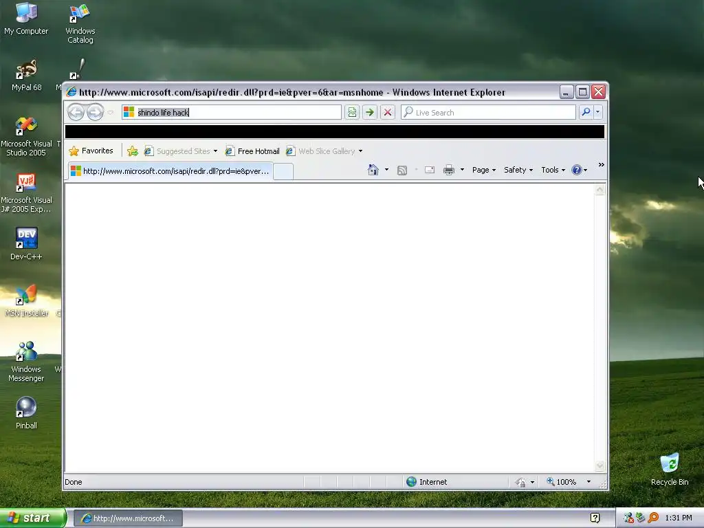Click the Compatibility View icon
Viewport: 704px width, 528px height.
352,112
